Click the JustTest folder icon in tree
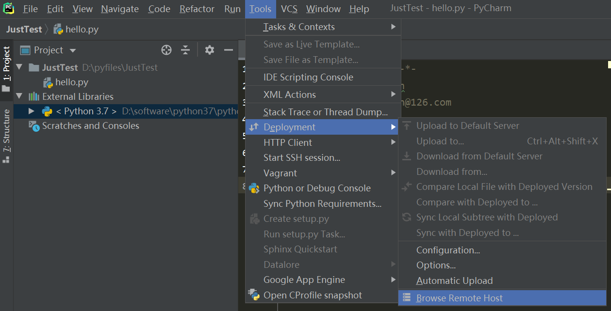Viewport: 611px width, 311px height. coord(34,67)
